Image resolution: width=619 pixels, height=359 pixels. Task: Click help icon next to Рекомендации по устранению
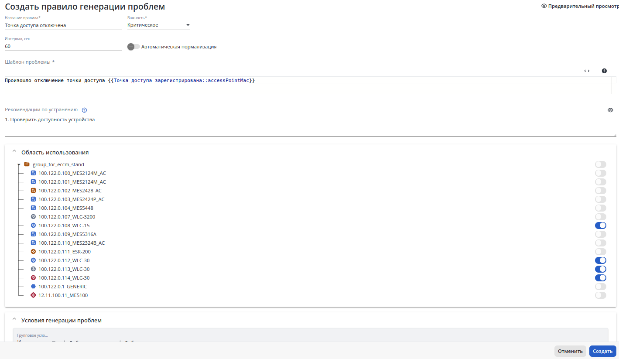pos(85,110)
